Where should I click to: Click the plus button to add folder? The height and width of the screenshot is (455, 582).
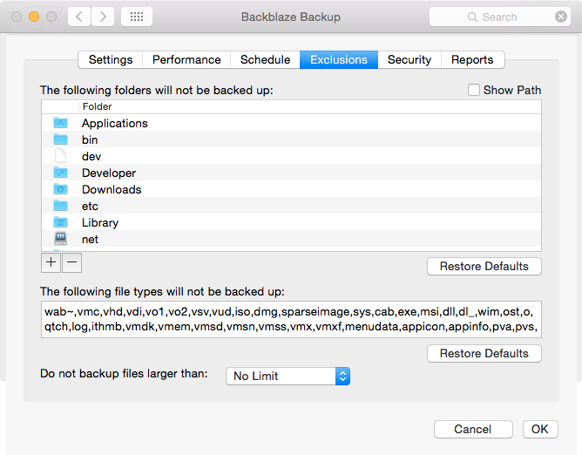coord(51,262)
